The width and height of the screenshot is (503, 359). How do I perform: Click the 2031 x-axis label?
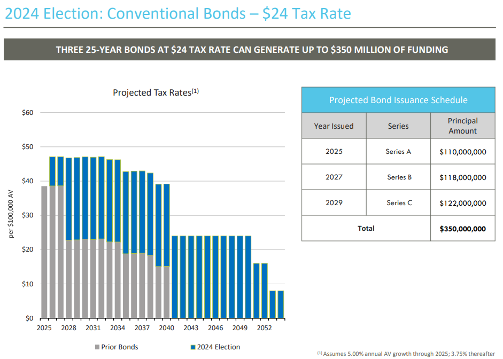pos(93,328)
